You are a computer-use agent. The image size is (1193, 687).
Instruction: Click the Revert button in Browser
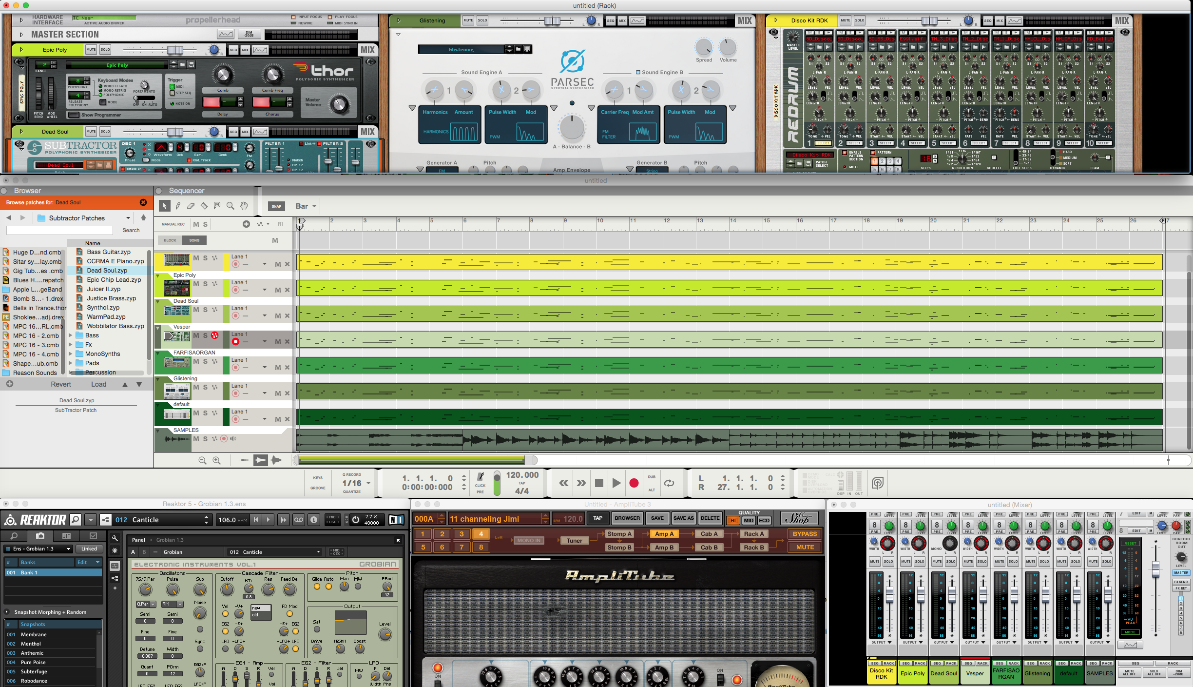[61, 384]
